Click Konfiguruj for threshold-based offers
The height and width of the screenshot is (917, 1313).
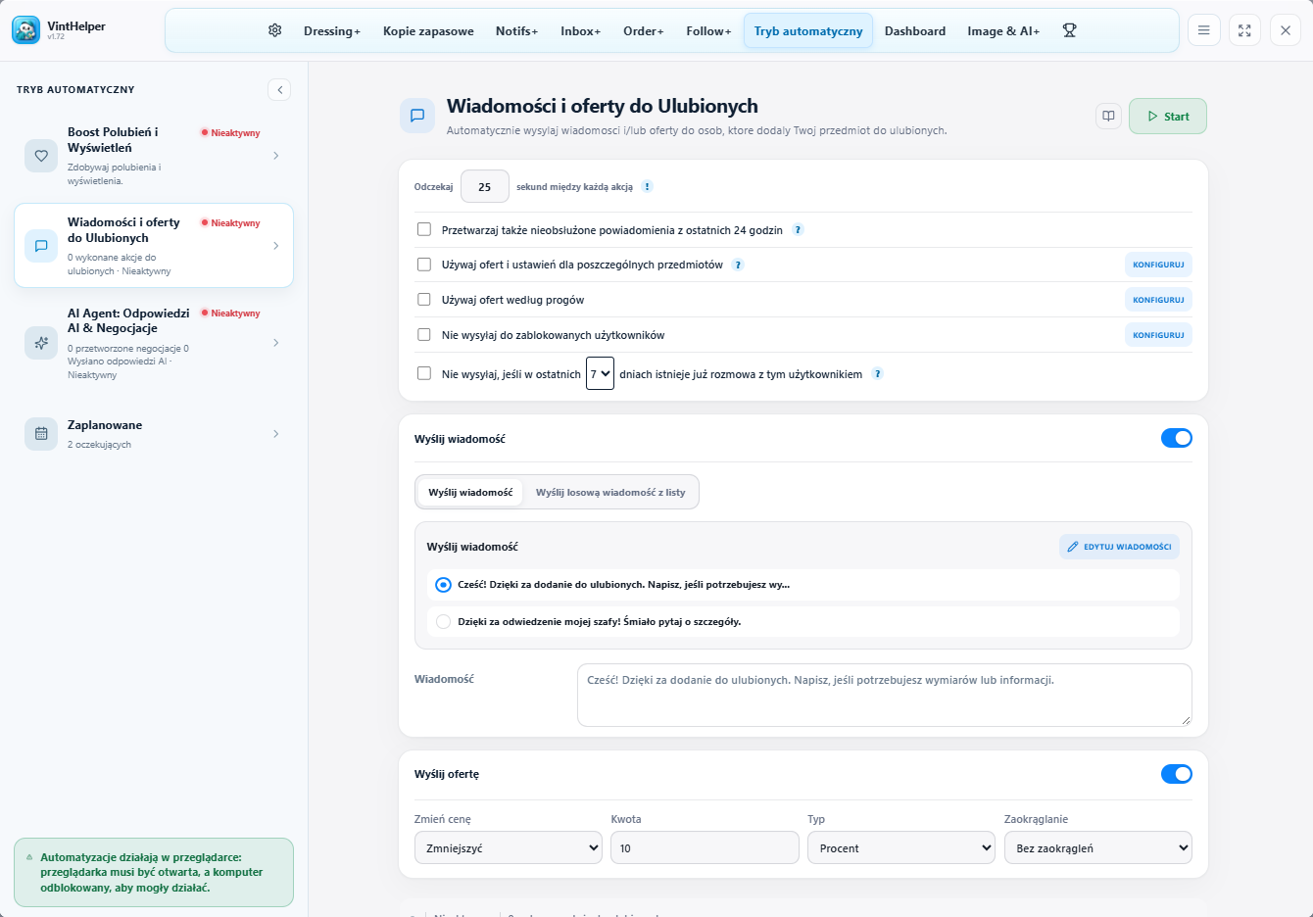(1158, 300)
